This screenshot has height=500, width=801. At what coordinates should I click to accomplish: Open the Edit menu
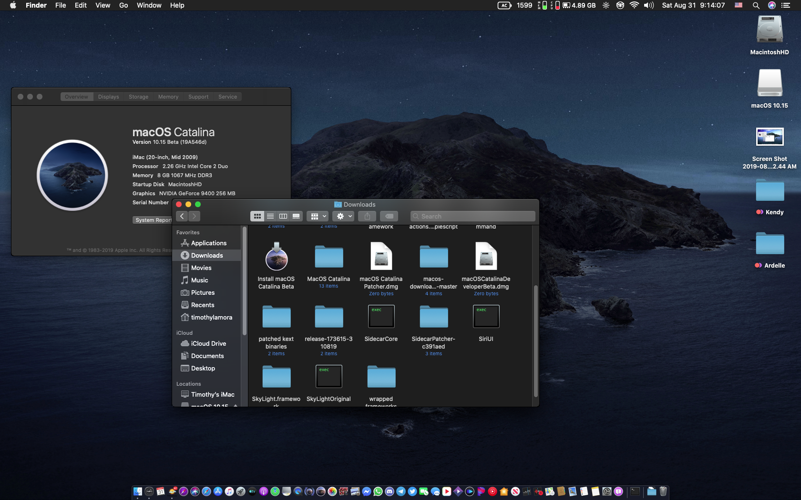point(81,5)
